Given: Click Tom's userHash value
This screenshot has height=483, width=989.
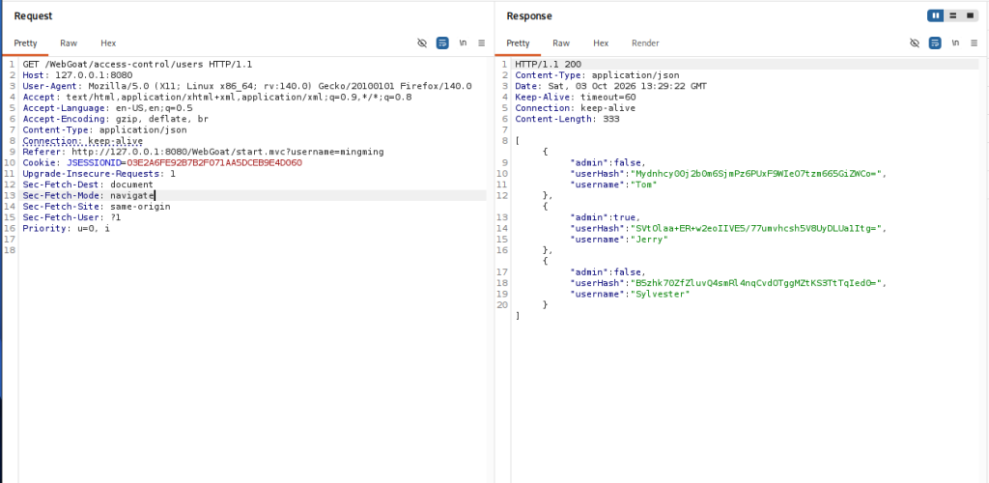Looking at the screenshot, I should pos(757,174).
